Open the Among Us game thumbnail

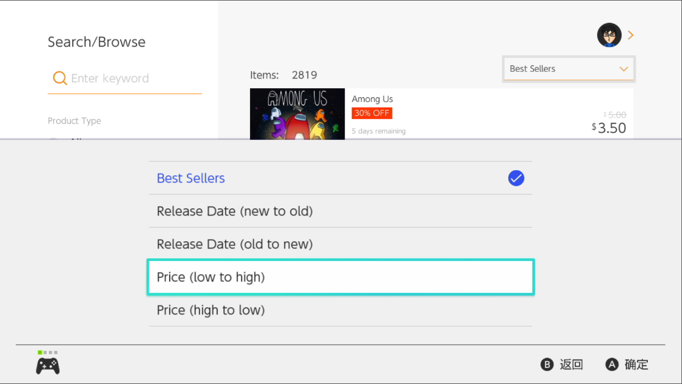[x=297, y=113]
